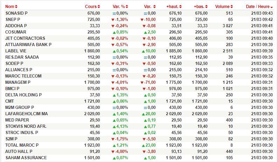The image size is (277, 162).
Task: Click blue equal sign in SONASID P Var. % cell
Action: click(114, 13)
